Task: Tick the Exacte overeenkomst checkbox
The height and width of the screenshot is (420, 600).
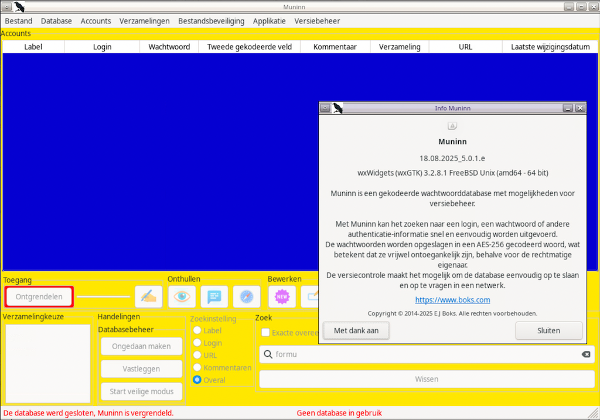Action: (x=265, y=332)
